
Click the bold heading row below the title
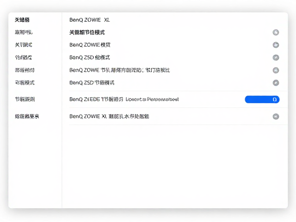[87, 32]
